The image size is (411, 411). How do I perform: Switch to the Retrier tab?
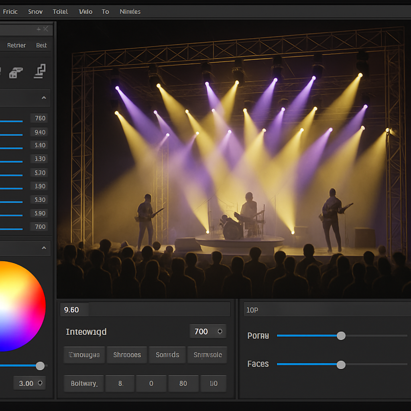16,45
